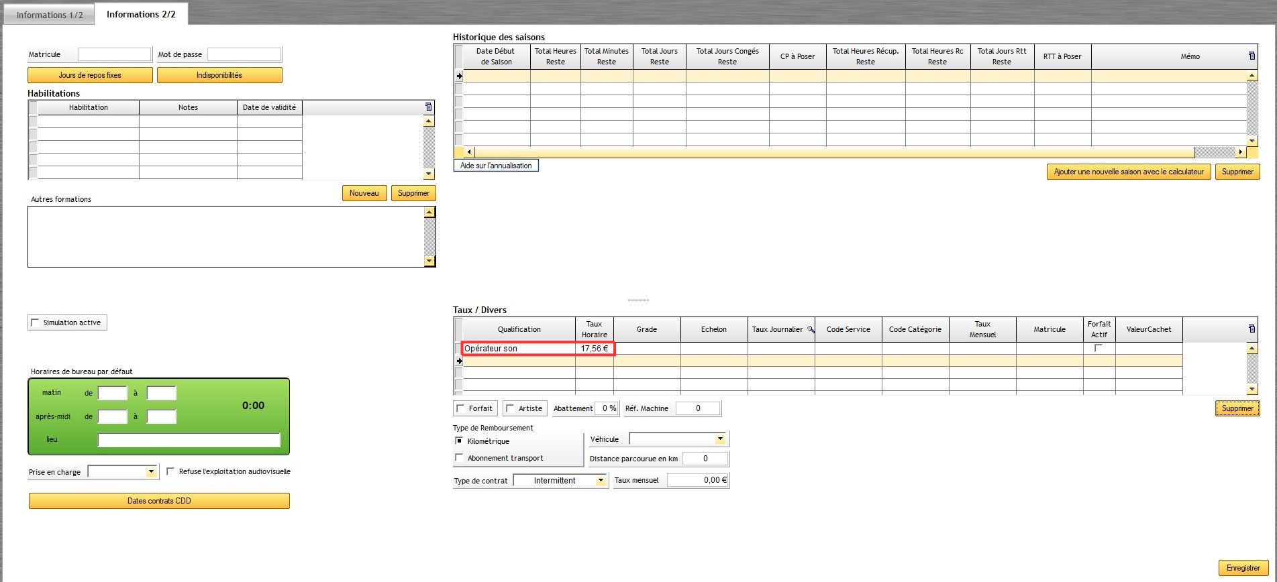This screenshot has width=1277, height=582.
Task: Click Historique horizontal scrollbar right arrow
Action: pos(1240,152)
